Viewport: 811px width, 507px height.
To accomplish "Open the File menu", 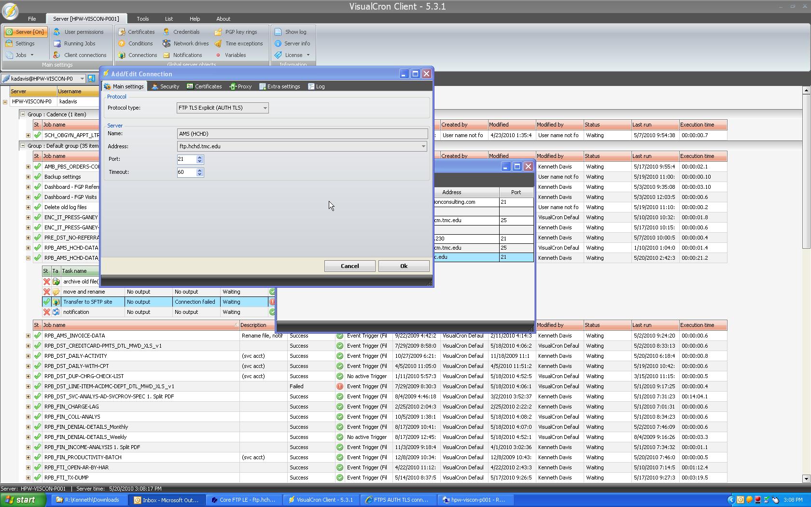I will (x=32, y=19).
